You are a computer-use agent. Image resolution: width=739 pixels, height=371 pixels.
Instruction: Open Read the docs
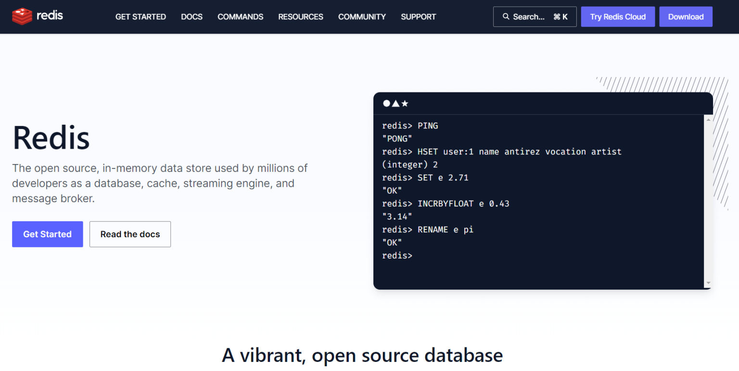[x=130, y=234]
